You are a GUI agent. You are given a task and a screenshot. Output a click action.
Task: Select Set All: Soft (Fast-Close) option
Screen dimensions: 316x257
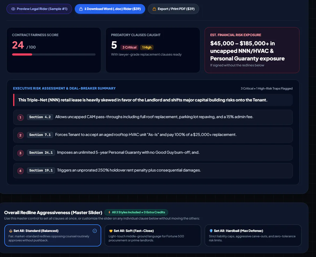tap(153, 235)
